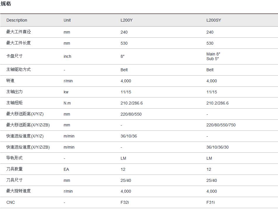Image resolution: width=278 pixels, height=209 pixels.
Task: Click the 导轨形式 row label
Action: pos(14,158)
